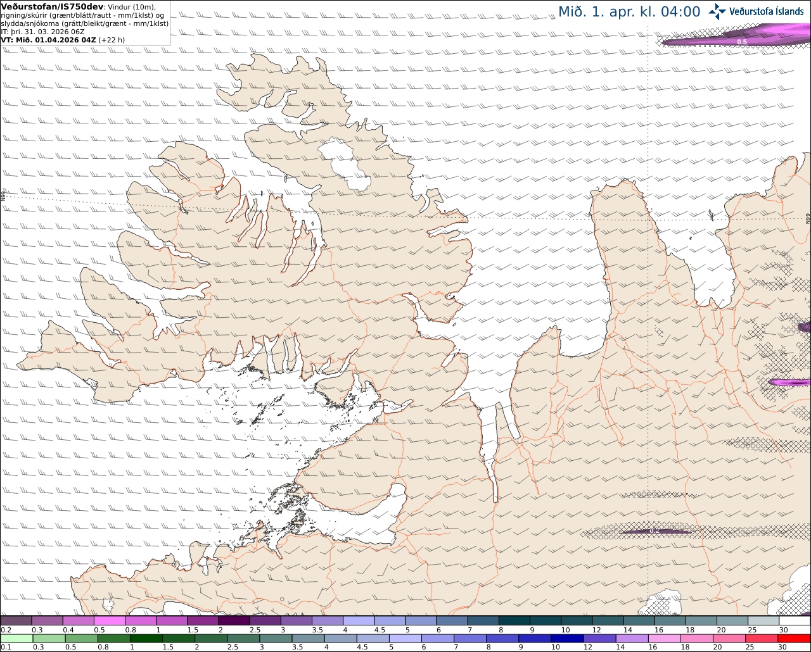Click the magenta precipitation band at the right map edge
Screen dimensions: 811x652
(789, 382)
